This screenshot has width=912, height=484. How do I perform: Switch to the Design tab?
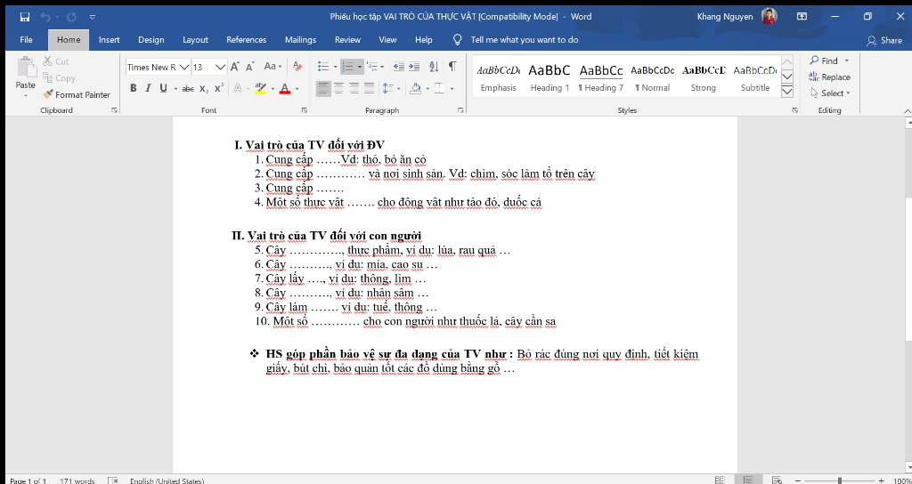151,40
